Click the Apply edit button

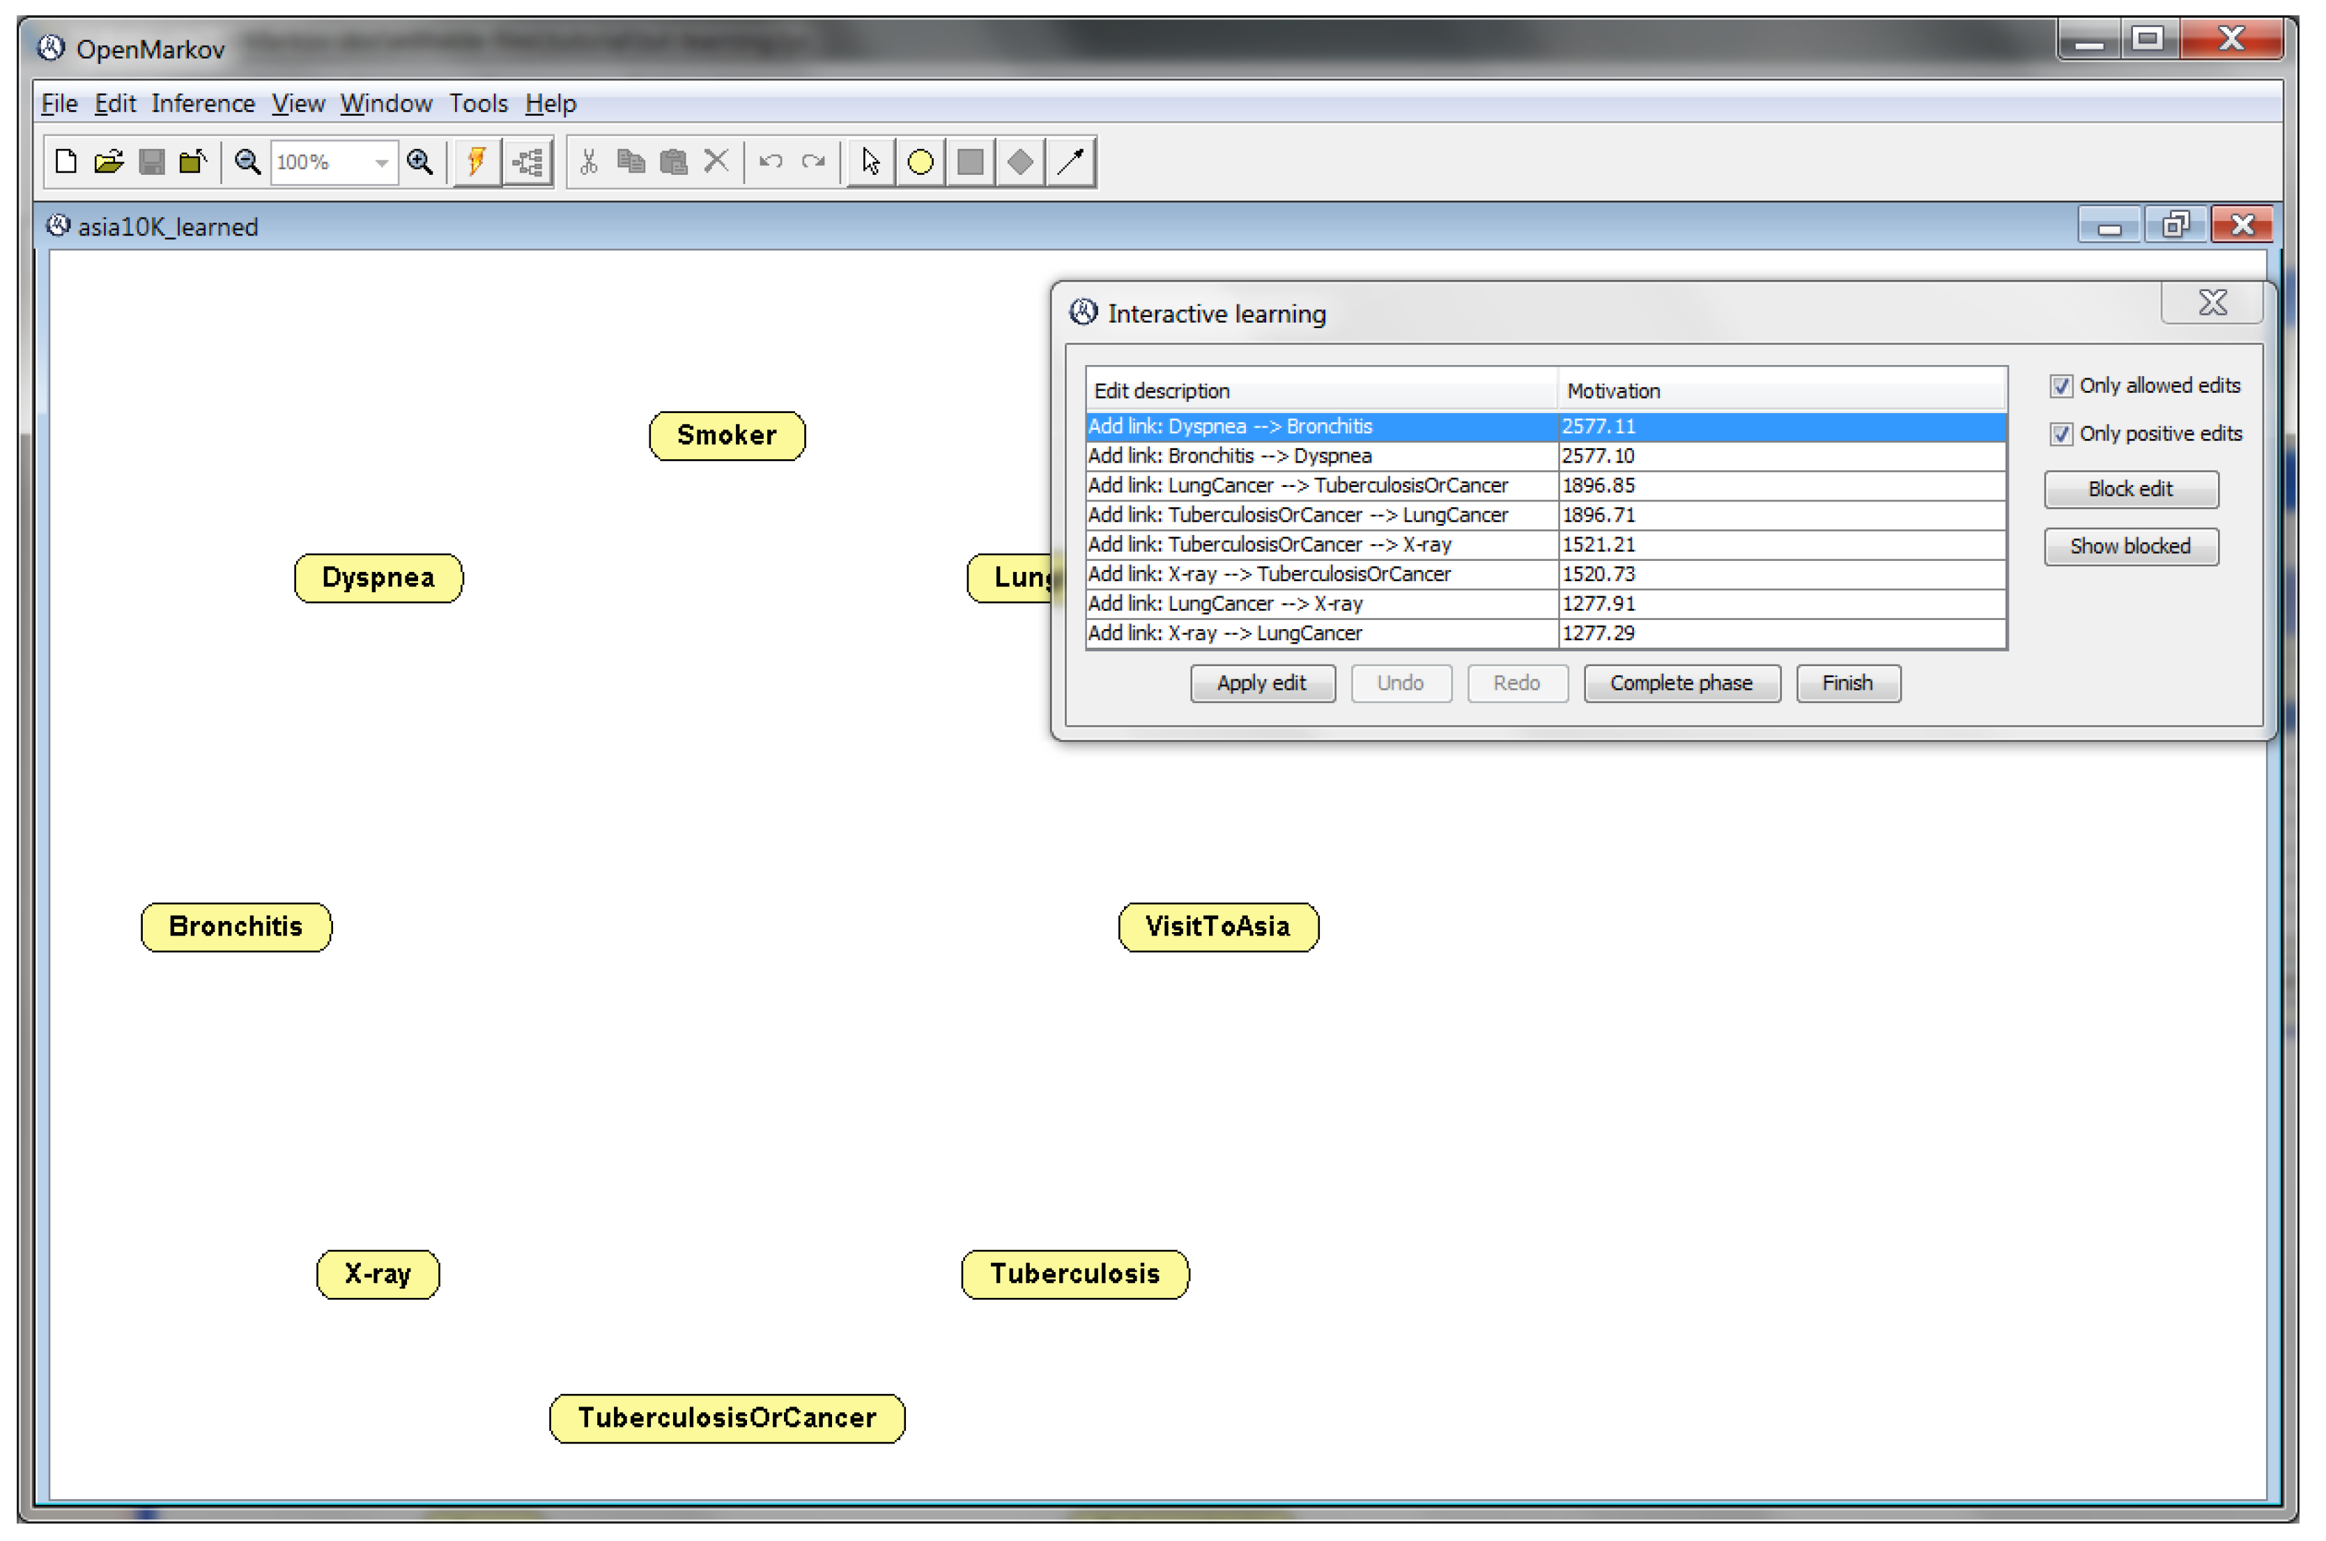pyautogui.click(x=1262, y=684)
